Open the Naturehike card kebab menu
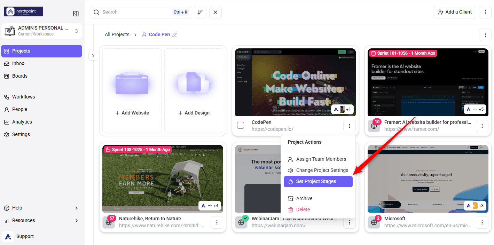494x245 pixels. pyautogui.click(x=217, y=222)
